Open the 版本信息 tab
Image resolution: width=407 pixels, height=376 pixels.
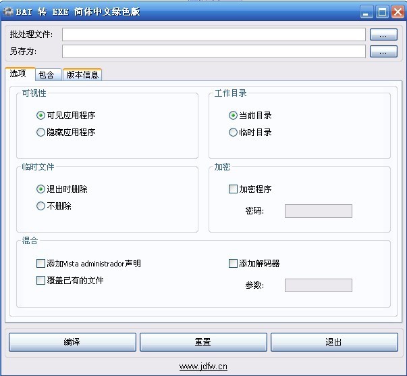(82, 75)
